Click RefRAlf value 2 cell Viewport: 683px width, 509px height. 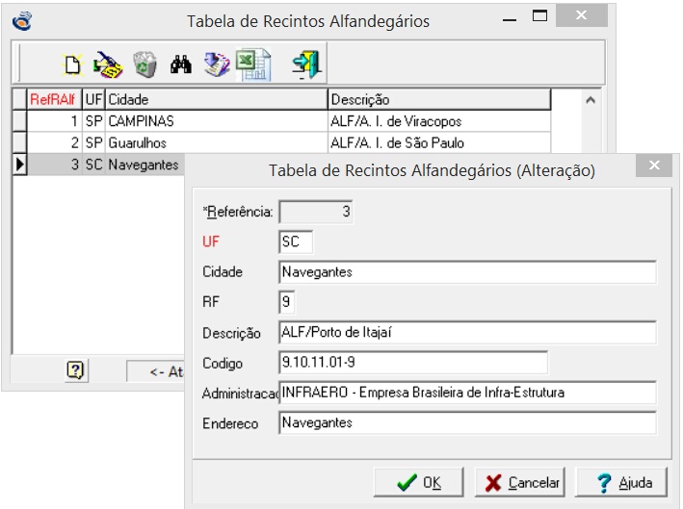click(x=55, y=142)
